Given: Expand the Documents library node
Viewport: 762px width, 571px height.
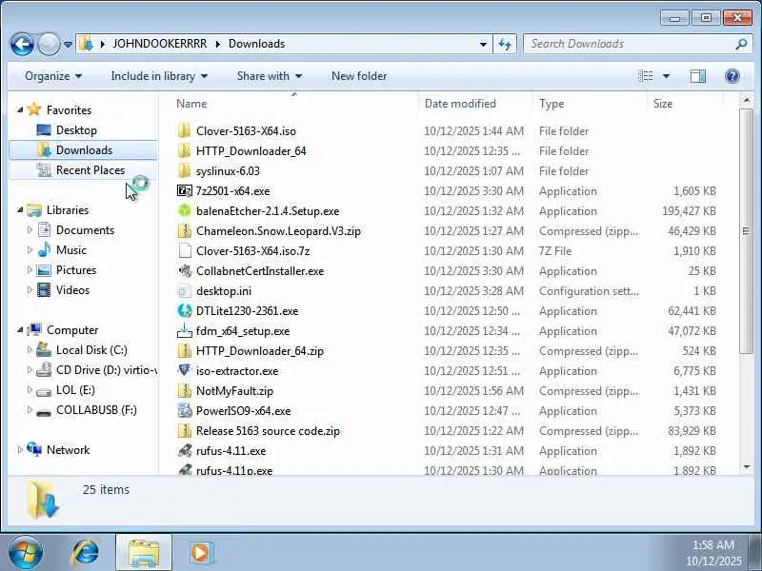Looking at the screenshot, I should (30, 230).
